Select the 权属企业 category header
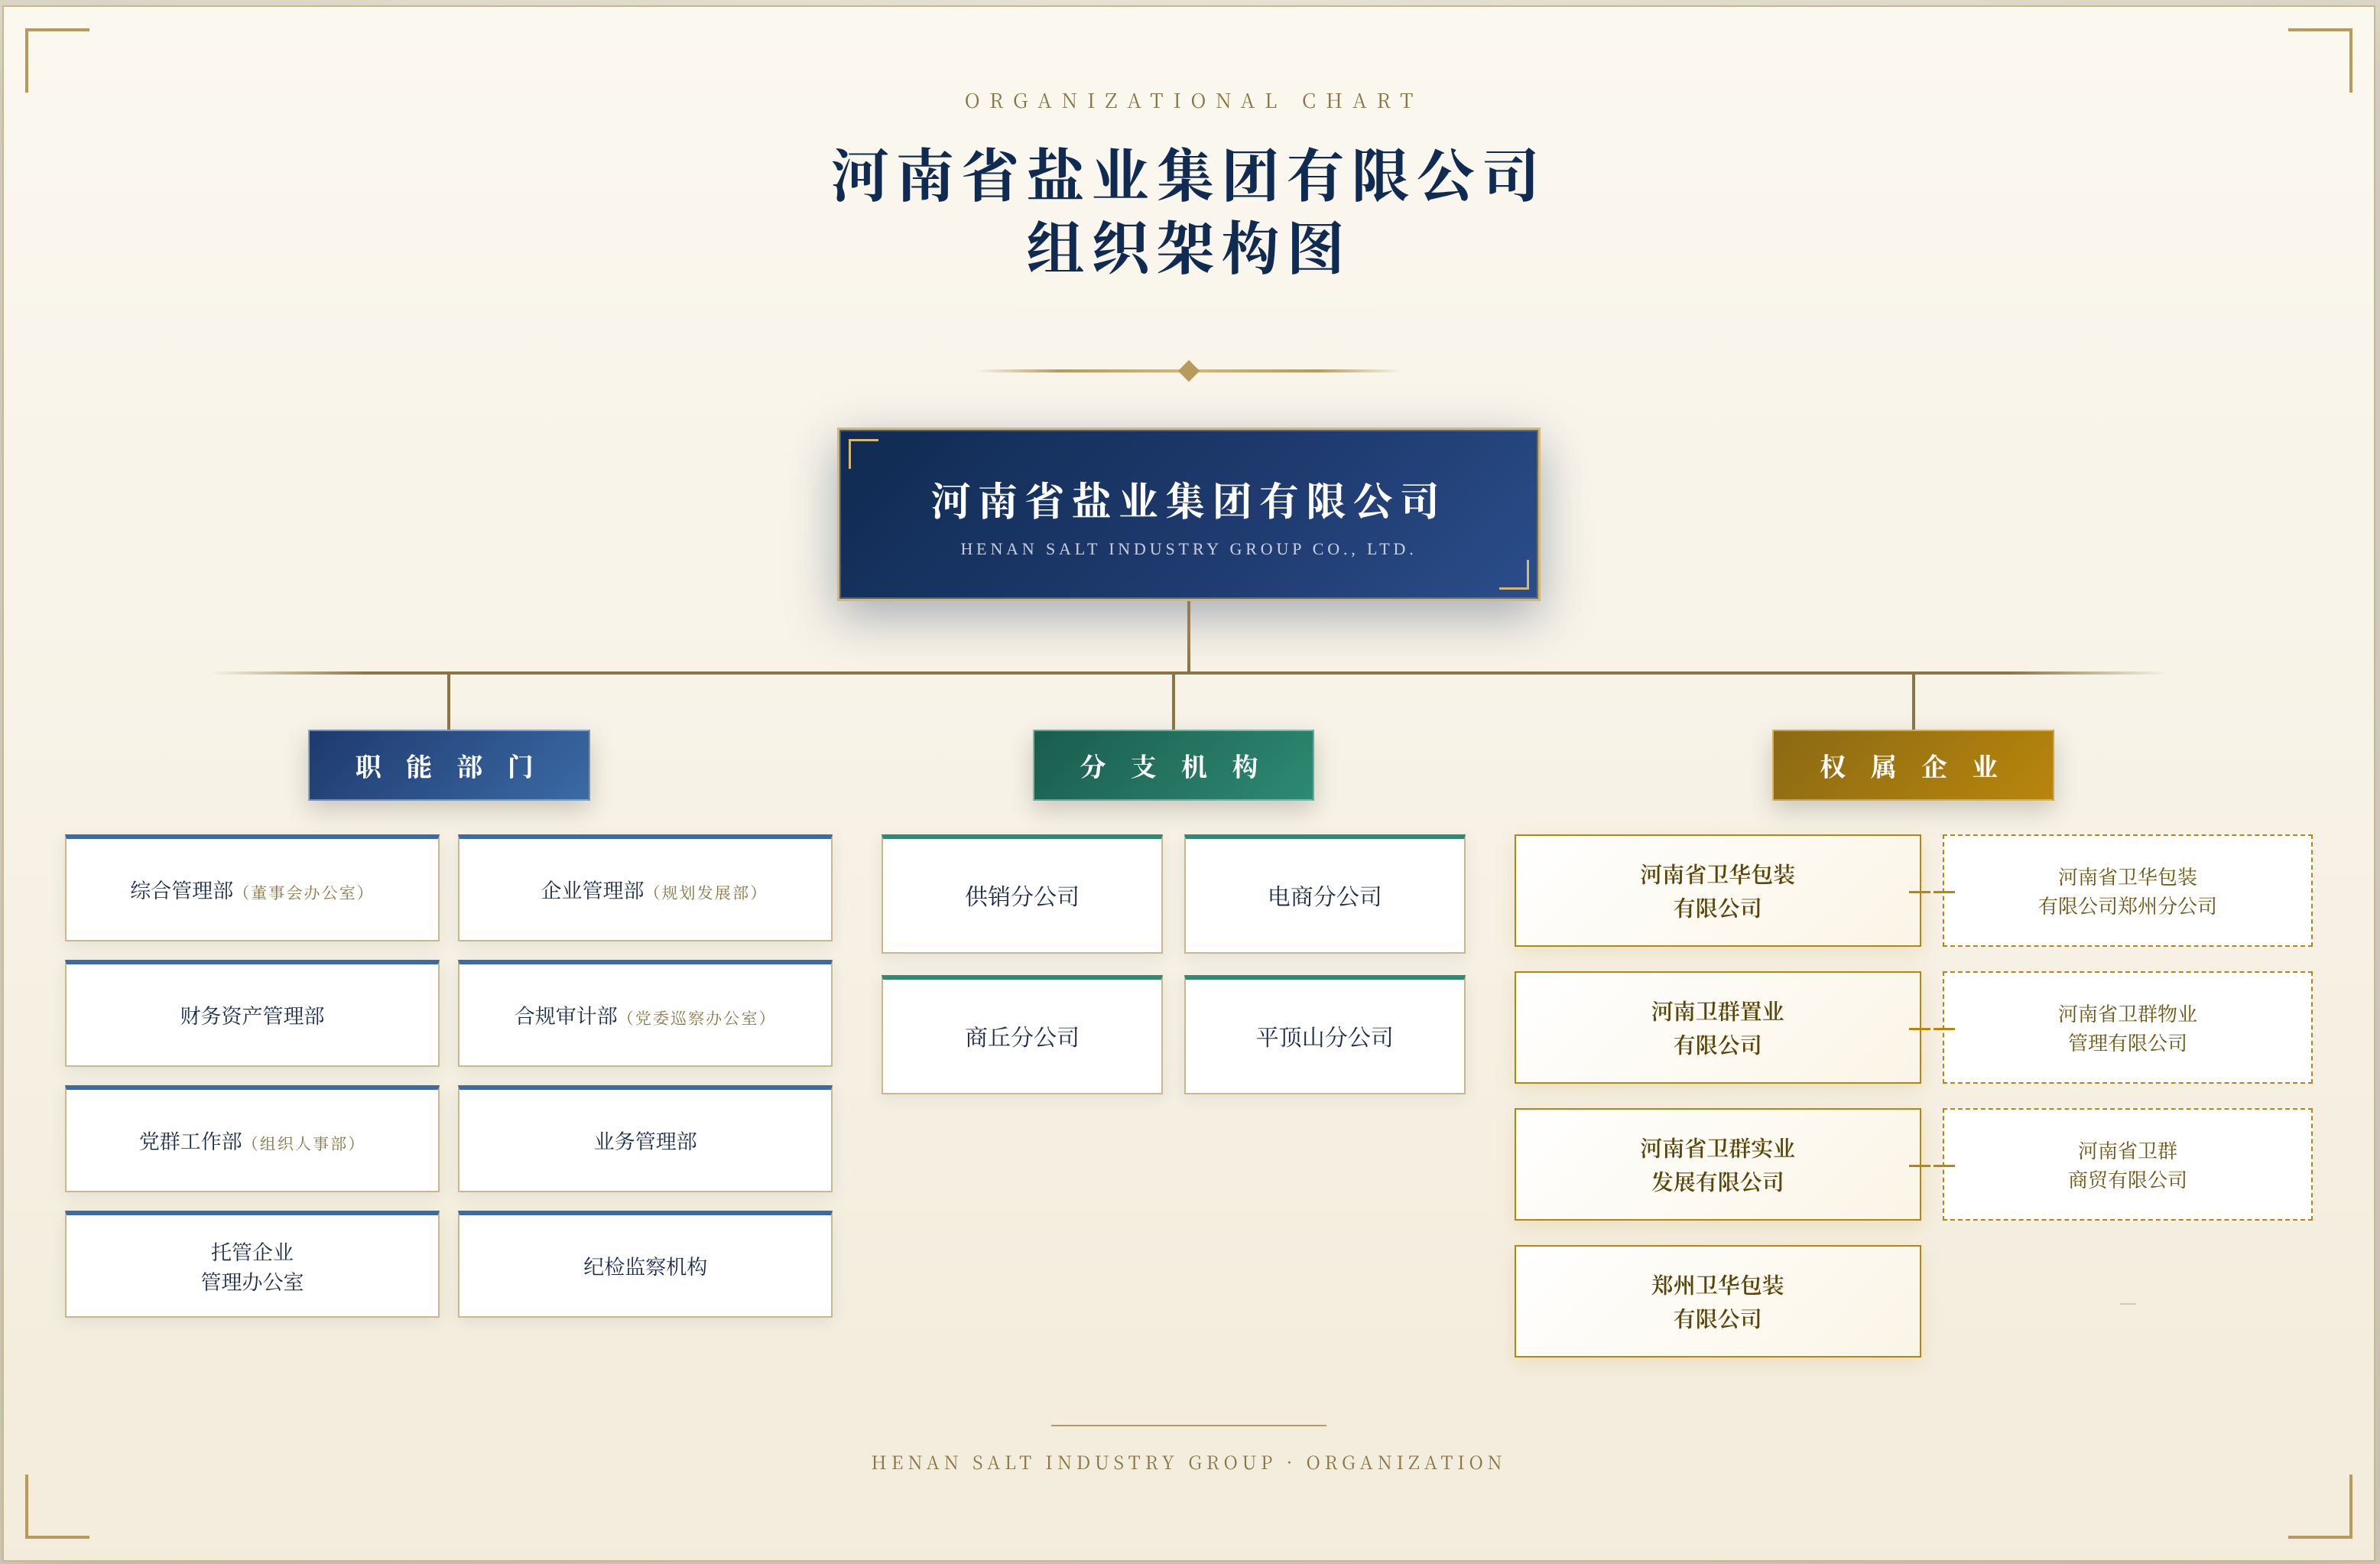The height and width of the screenshot is (1564, 2380). (1913, 766)
